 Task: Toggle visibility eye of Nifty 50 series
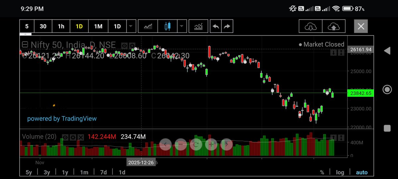[124, 46]
